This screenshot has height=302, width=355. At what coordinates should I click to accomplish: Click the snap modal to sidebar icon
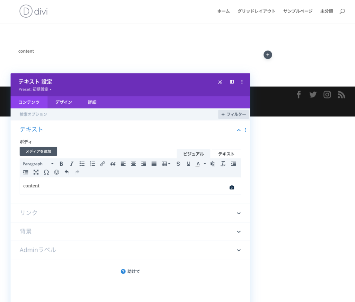(232, 82)
